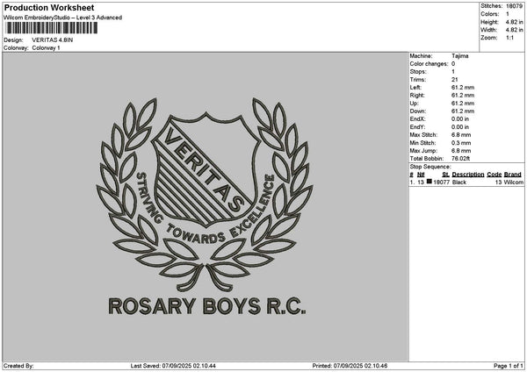The width and height of the screenshot is (527, 372).
Task: Click the 'Created By:' footer label
Action: click(x=18, y=366)
